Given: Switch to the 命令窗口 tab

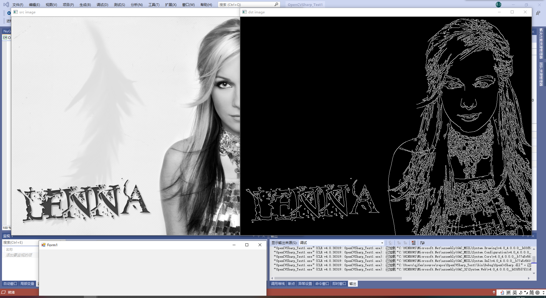Looking at the screenshot, I should (322, 284).
